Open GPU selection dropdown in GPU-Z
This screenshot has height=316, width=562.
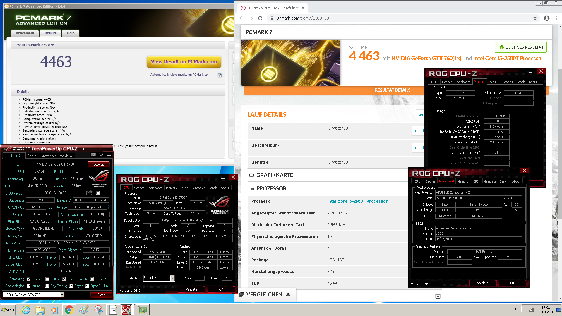[x=62, y=295]
